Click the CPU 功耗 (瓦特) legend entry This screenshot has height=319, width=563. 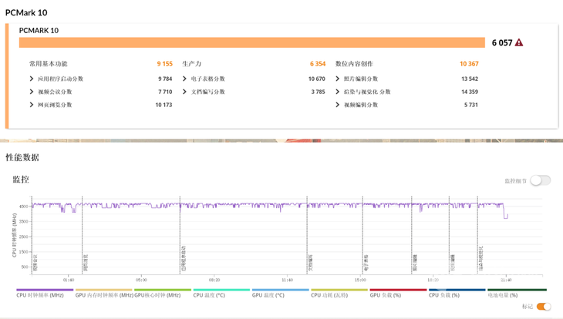click(329, 295)
